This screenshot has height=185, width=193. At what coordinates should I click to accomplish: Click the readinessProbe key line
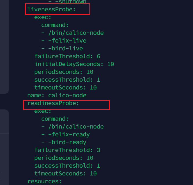53,103
